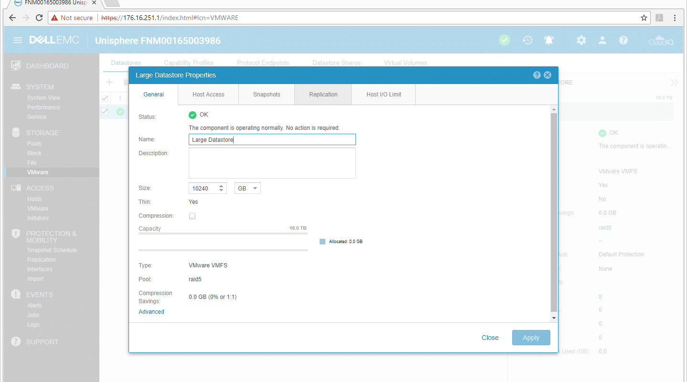Switch to the Host I/O Limit tab

(384, 95)
